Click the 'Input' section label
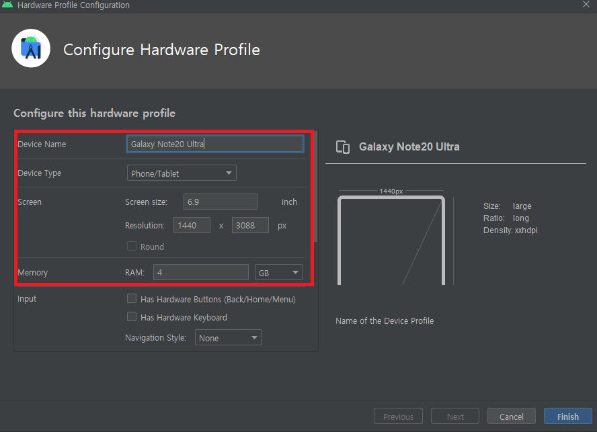The width and height of the screenshot is (597, 432). click(27, 299)
